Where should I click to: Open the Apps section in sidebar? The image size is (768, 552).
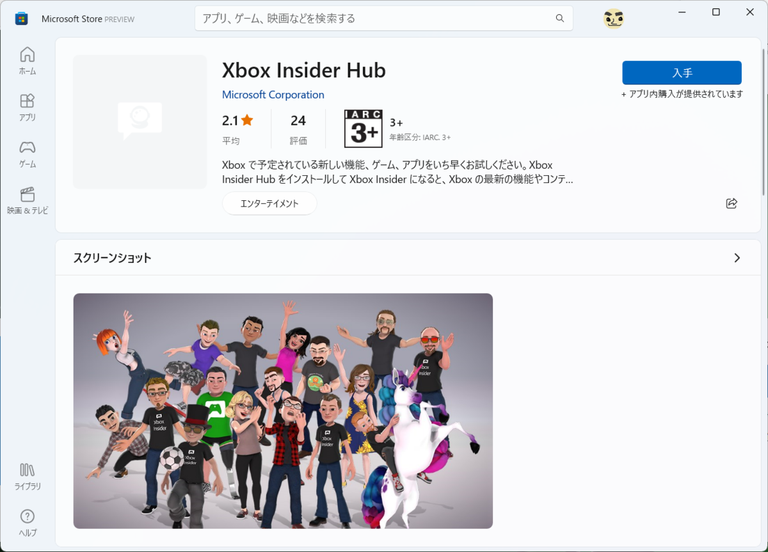28,107
